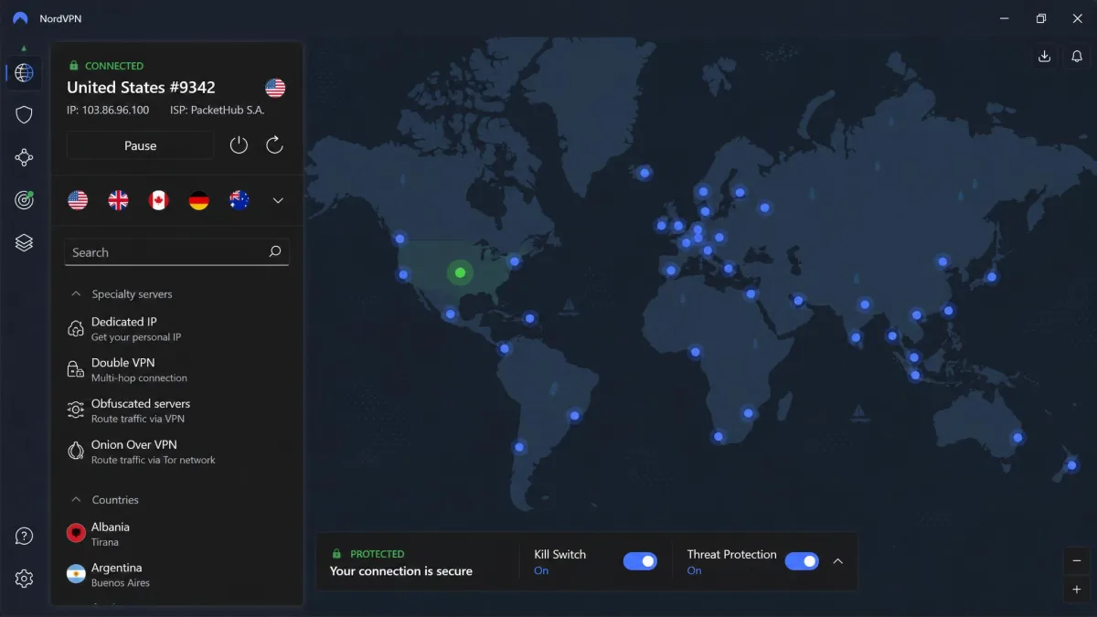Open the Threat Protection shield sidebar icon
Image resolution: width=1097 pixels, height=617 pixels.
click(25, 114)
